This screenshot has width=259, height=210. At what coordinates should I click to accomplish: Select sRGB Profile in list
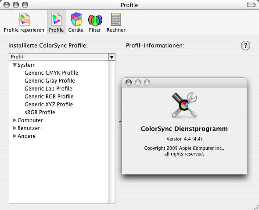click(x=40, y=112)
